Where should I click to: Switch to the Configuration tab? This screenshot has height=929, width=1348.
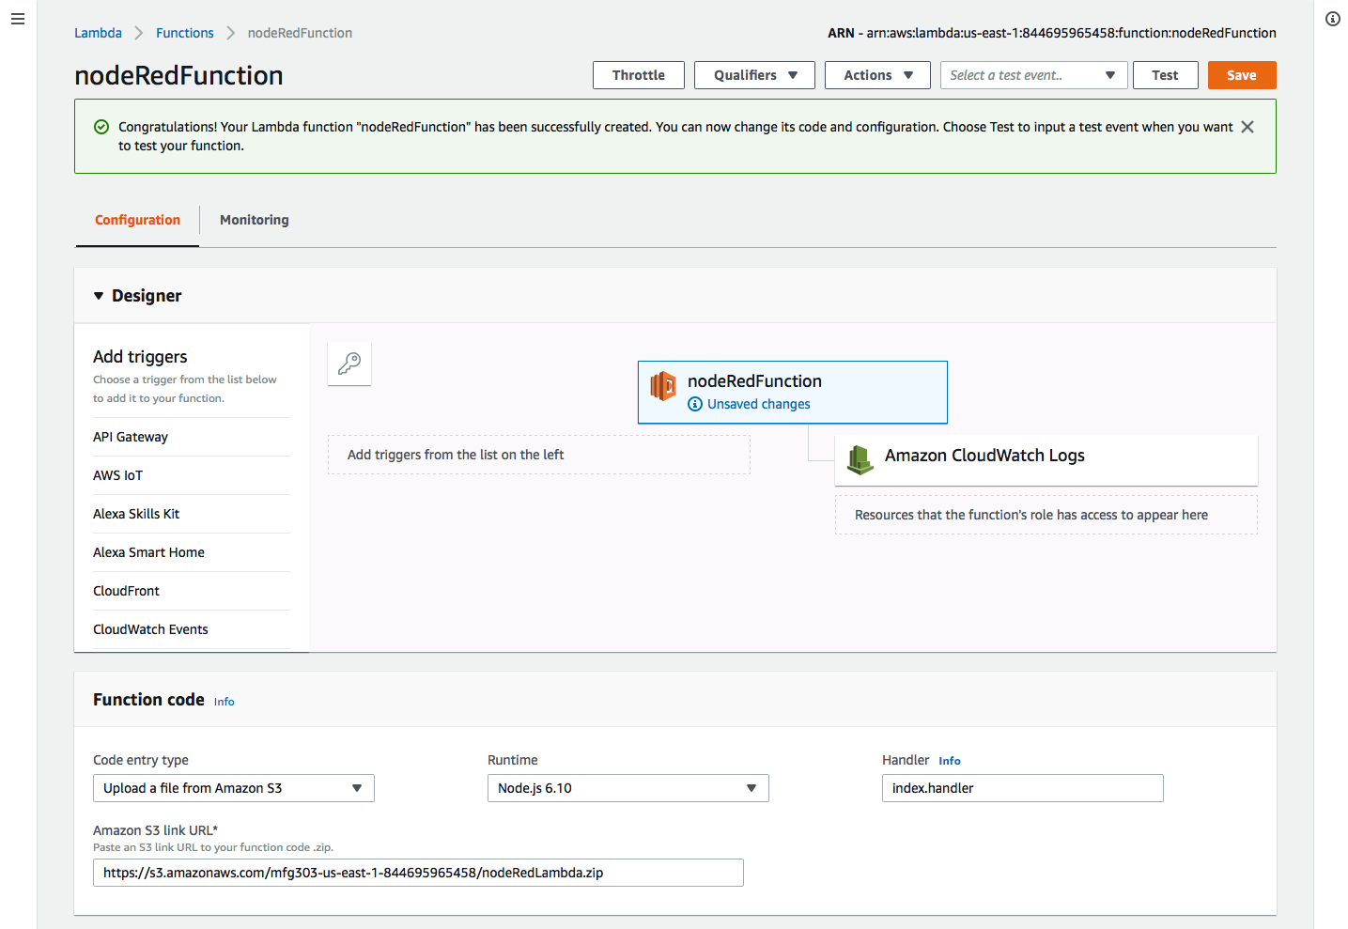(137, 220)
